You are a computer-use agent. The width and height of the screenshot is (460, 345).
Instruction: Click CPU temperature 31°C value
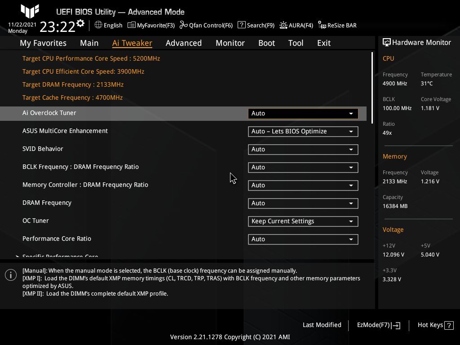click(427, 84)
